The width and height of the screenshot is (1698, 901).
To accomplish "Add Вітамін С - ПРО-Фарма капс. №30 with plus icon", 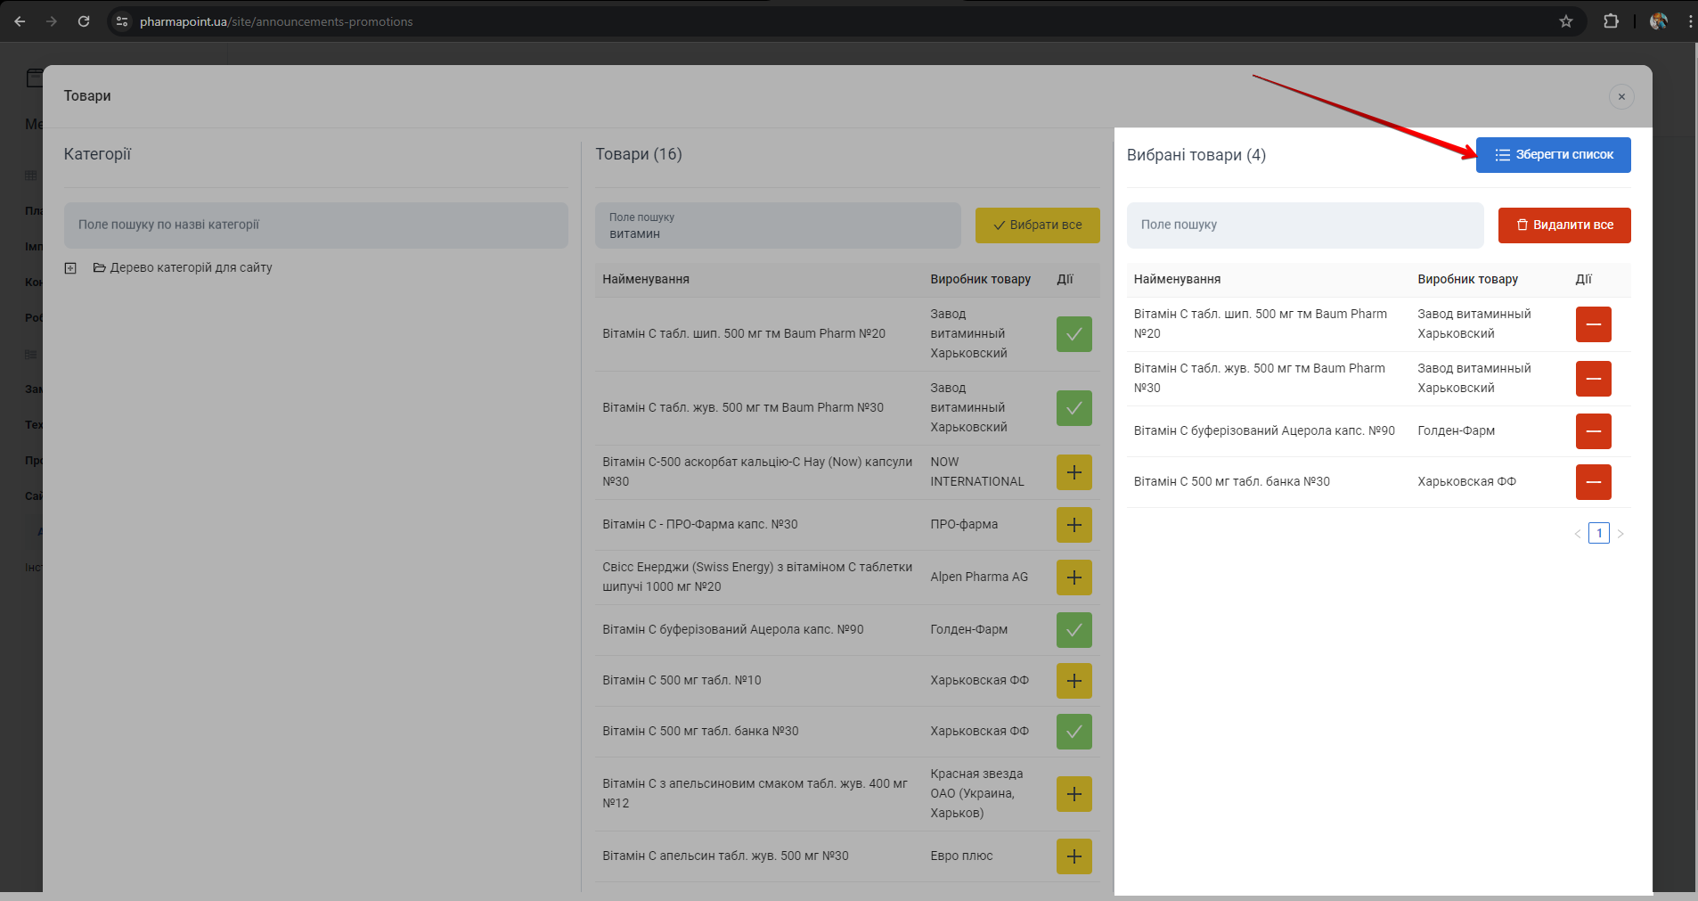I will (1073, 525).
